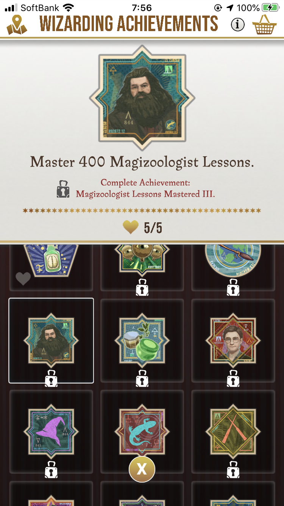
Task: Select the Harry Potter portrait badge
Action: pos(233,340)
